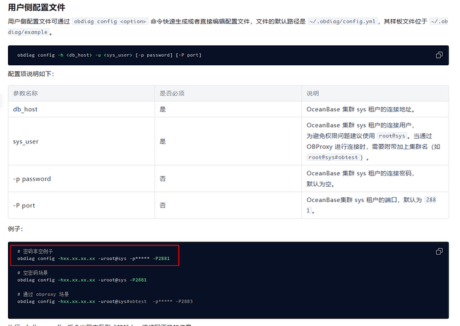Click the table header 说明
Screen dimensions: 460x326
313,93
